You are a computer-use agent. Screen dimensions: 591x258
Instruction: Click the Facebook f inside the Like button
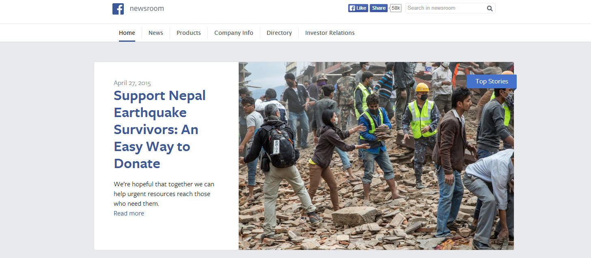click(352, 8)
